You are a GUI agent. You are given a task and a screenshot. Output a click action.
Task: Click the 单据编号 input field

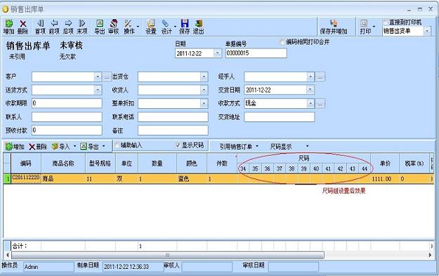pyautogui.click(x=256, y=53)
